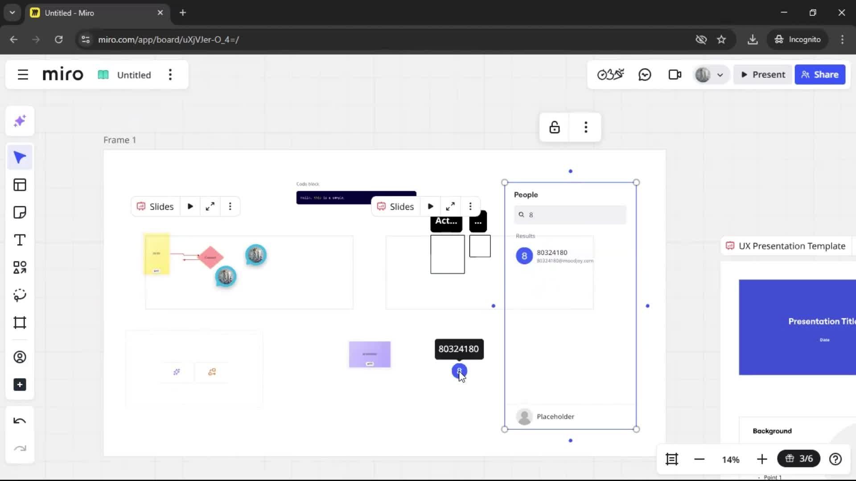856x481 pixels.
Task: Select the pink diamond shape
Action: click(210, 257)
